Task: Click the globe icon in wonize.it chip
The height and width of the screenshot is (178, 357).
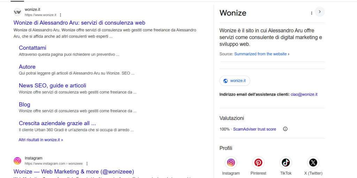Action: coord(226,81)
